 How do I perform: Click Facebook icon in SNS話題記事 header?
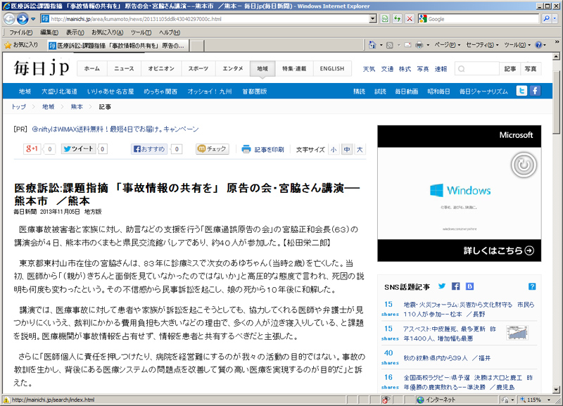[x=455, y=286]
